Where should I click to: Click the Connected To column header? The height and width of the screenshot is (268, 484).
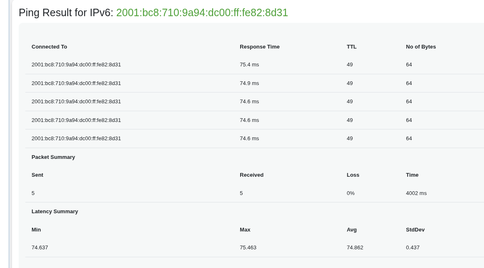coord(49,47)
